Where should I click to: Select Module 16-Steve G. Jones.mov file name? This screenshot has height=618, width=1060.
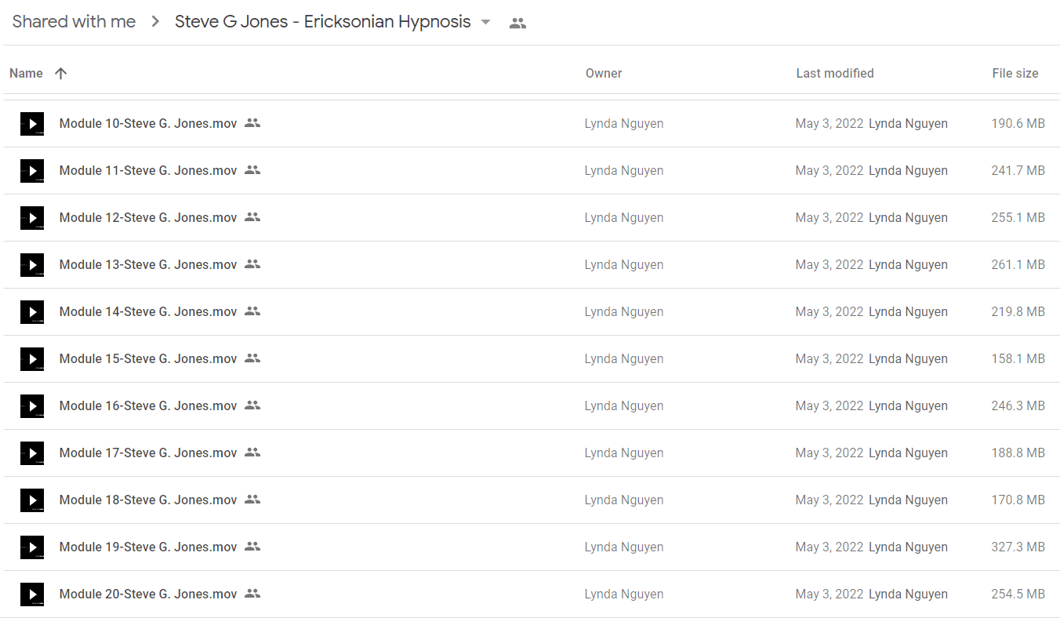tap(148, 405)
